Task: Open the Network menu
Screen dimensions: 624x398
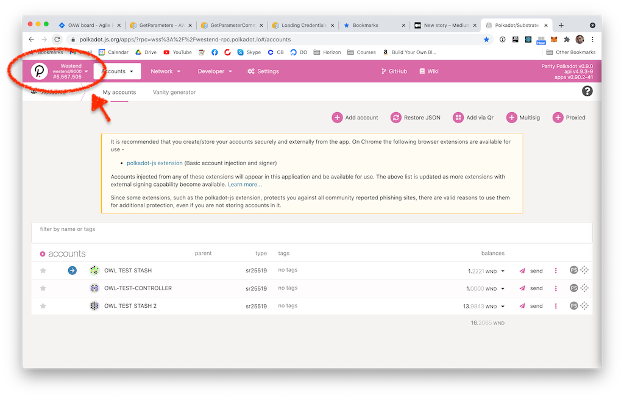Action: click(166, 71)
